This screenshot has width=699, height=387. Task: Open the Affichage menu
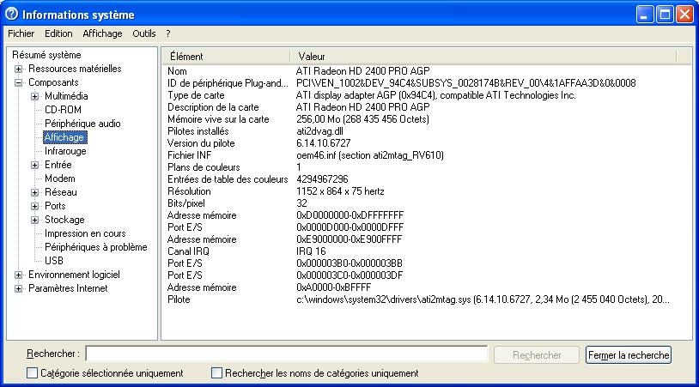coord(102,33)
